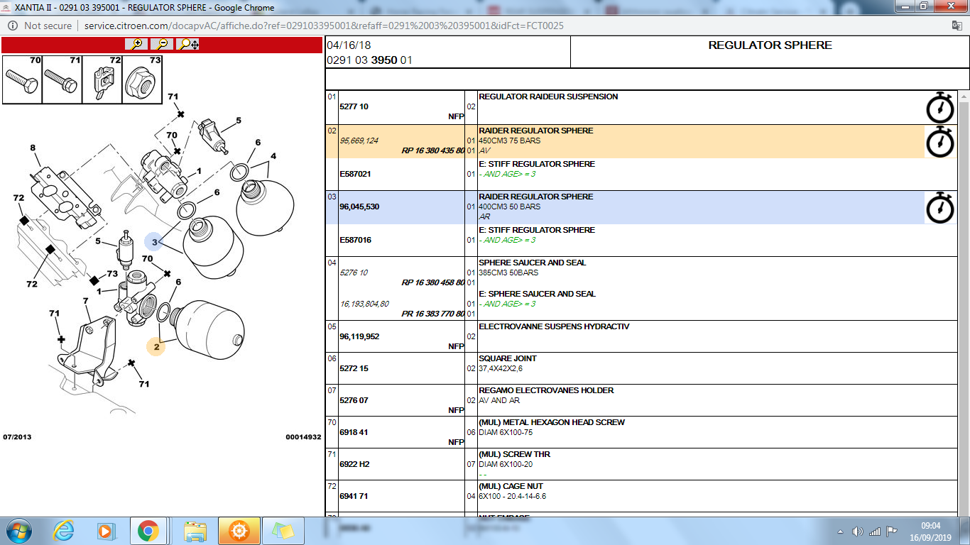Open Windows Explorer from the taskbar
The width and height of the screenshot is (970, 545).
point(195,531)
